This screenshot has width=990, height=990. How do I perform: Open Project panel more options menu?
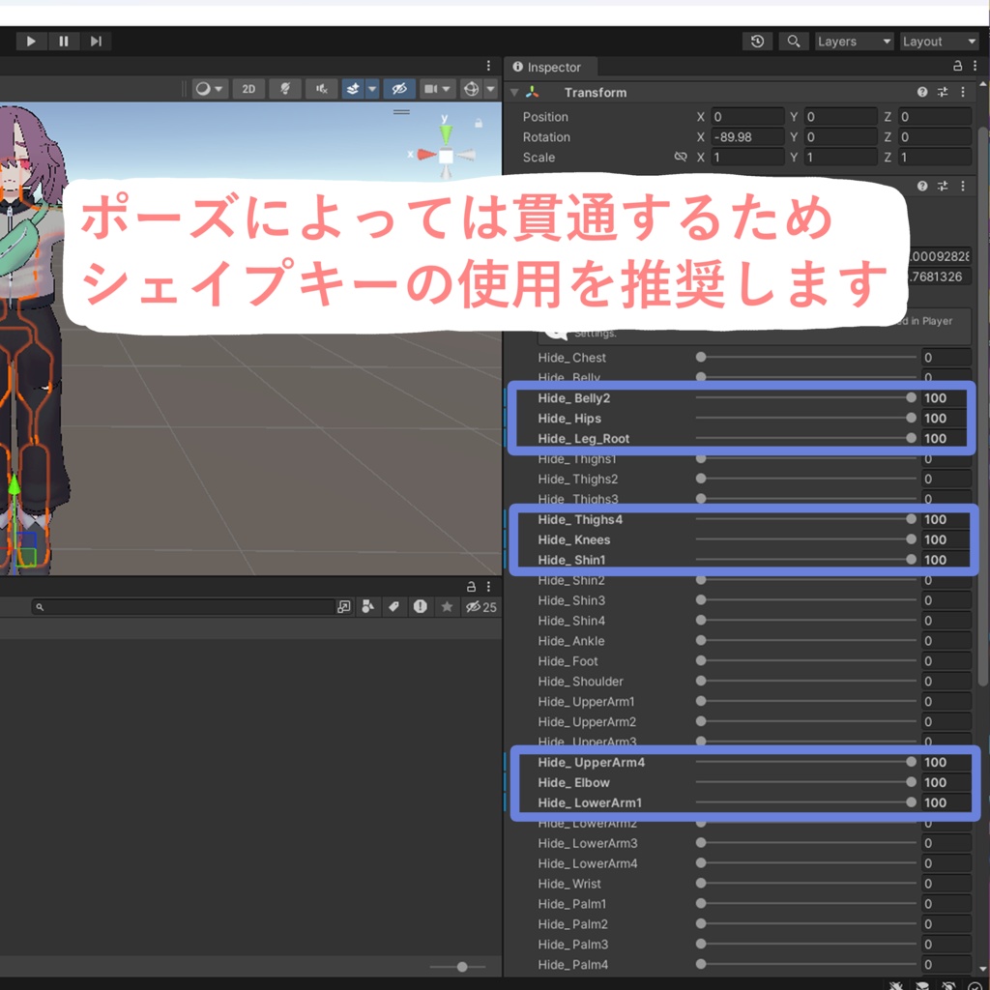point(488,587)
